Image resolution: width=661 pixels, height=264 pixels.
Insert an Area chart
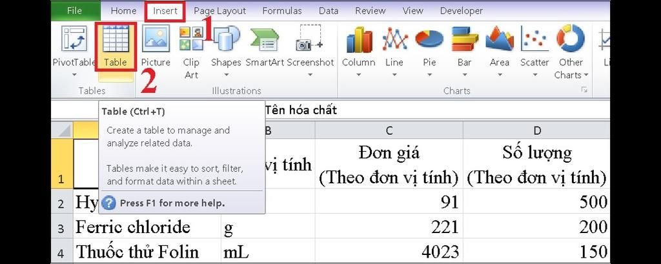(x=499, y=46)
